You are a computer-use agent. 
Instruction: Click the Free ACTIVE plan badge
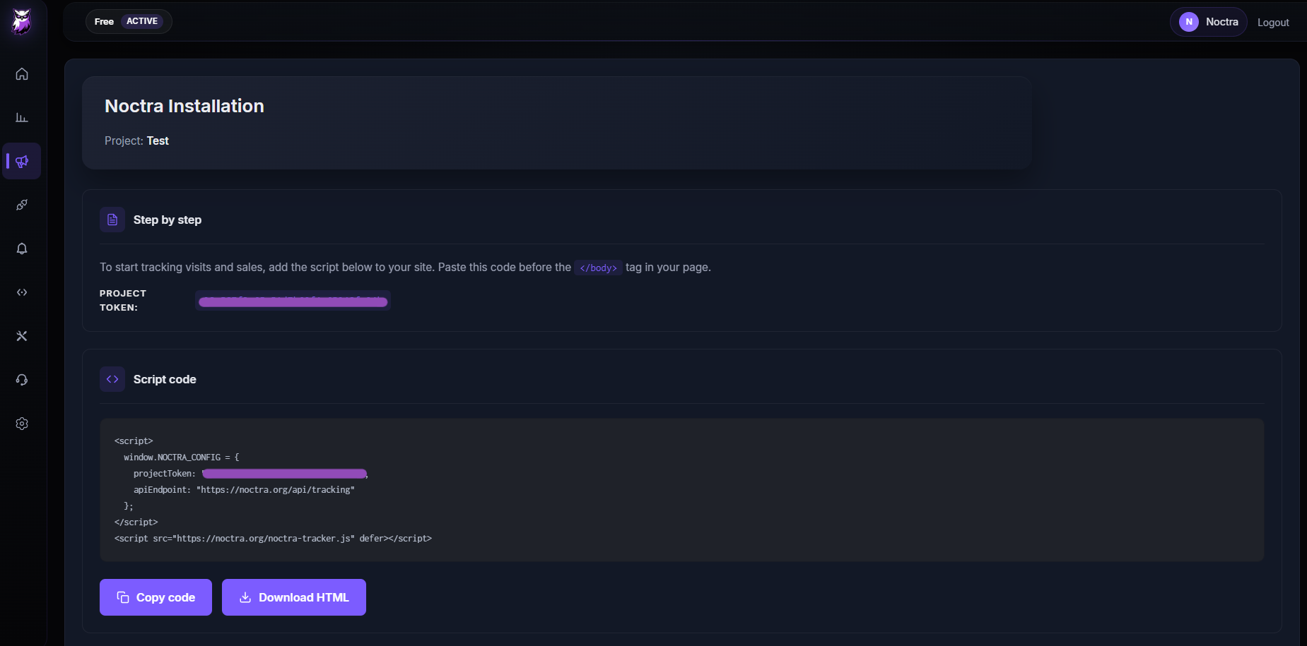[x=129, y=21]
